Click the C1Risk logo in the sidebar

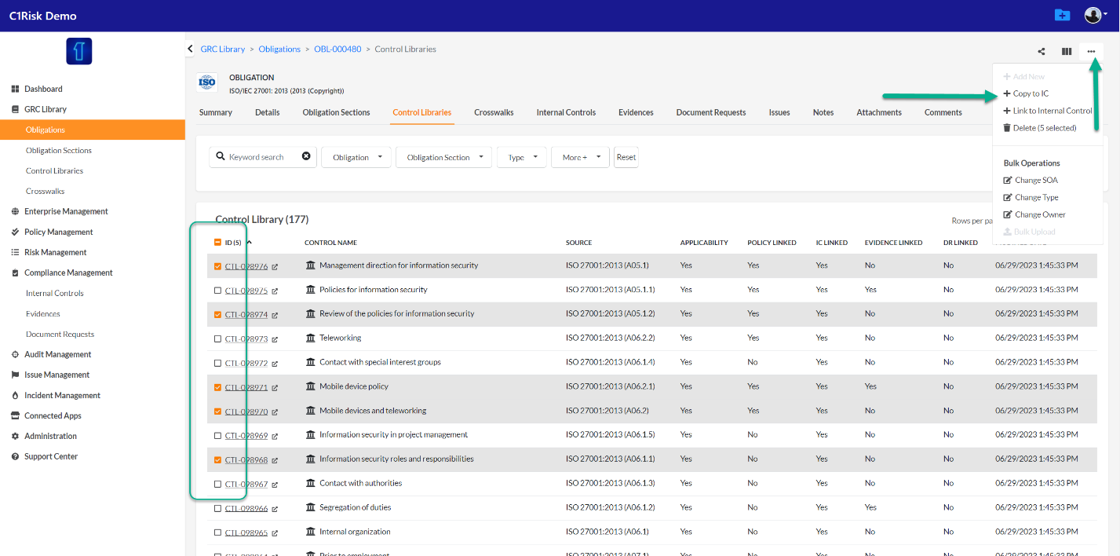click(x=79, y=51)
